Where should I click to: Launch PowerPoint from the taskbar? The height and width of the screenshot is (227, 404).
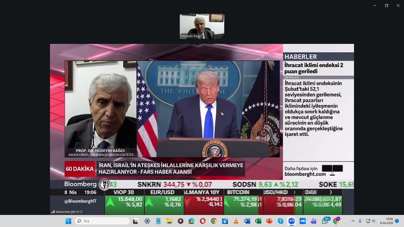(x=268, y=221)
